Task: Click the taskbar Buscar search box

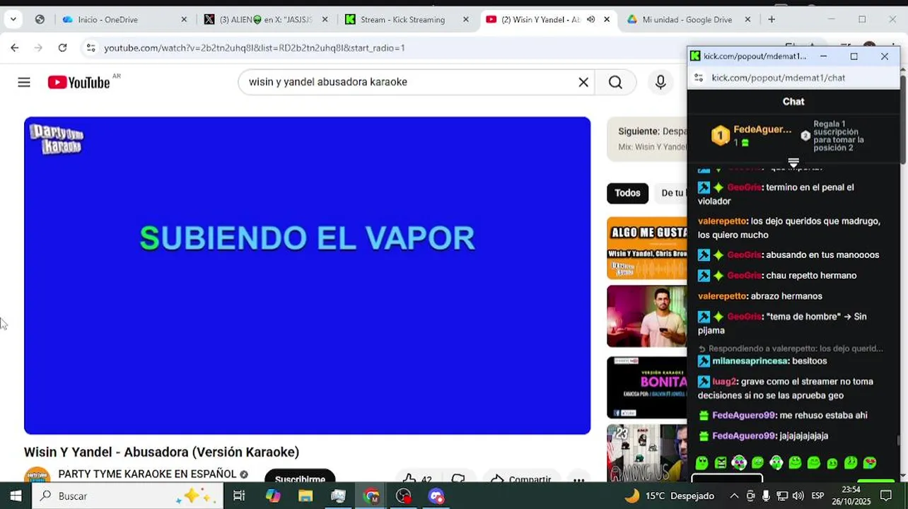Action: coord(127,496)
